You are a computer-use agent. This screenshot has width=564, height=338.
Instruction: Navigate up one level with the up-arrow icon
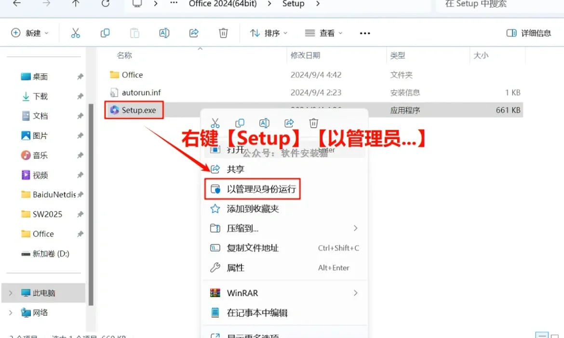click(75, 4)
